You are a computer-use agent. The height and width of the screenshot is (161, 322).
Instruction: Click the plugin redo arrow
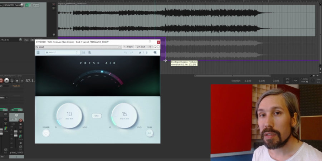132,53
